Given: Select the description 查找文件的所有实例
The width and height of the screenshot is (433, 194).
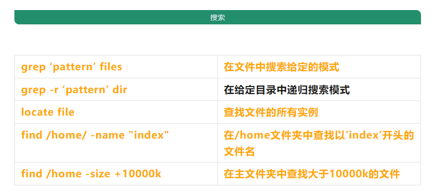Looking at the screenshot, I should coord(271,112).
